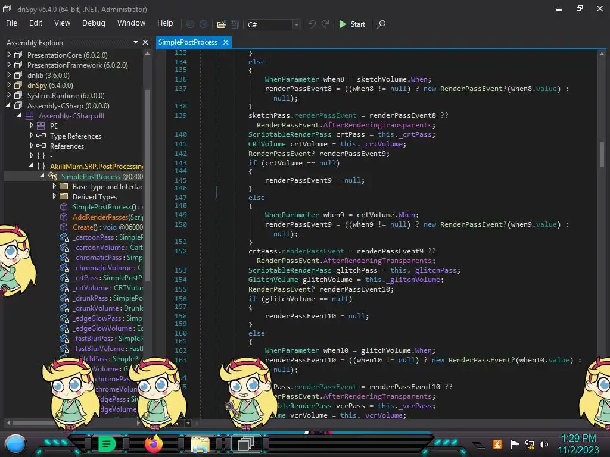Viewport: 610px width, 457px height.
Task: Click _crtPass field icon
Action: 64,278
